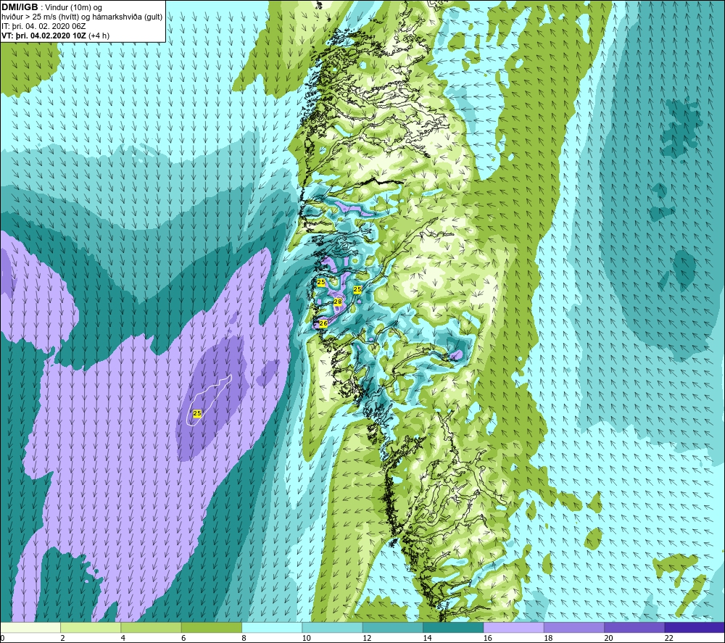The image size is (725, 643).
Task: Click the 2–4 m/s legend color swatch
Action: point(91,627)
